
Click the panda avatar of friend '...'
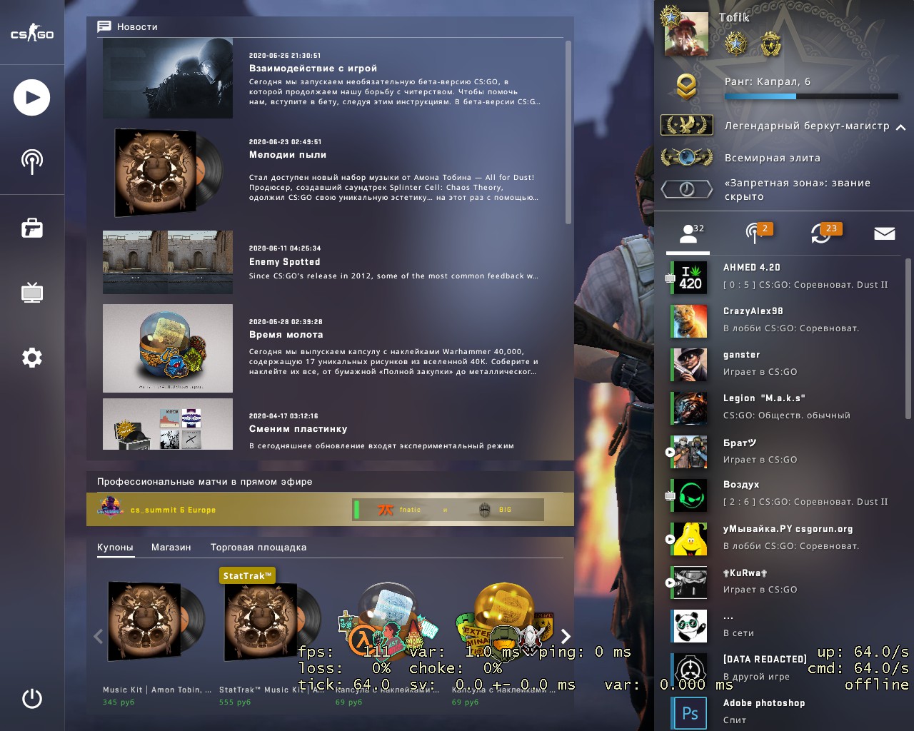click(690, 626)
